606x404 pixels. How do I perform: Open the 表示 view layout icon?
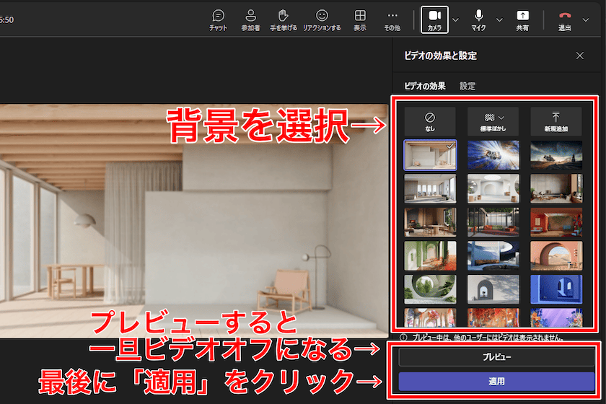tap(359, 19)
